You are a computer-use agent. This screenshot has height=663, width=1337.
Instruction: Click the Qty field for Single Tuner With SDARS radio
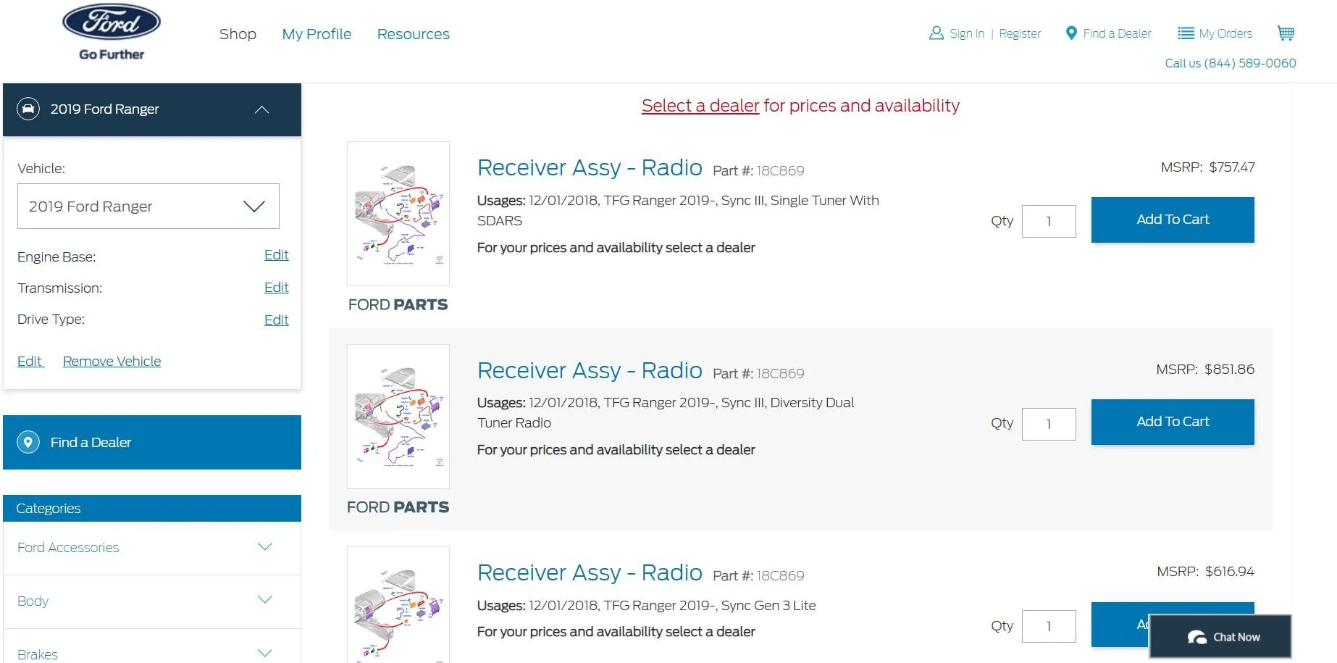coord(1049,222)
